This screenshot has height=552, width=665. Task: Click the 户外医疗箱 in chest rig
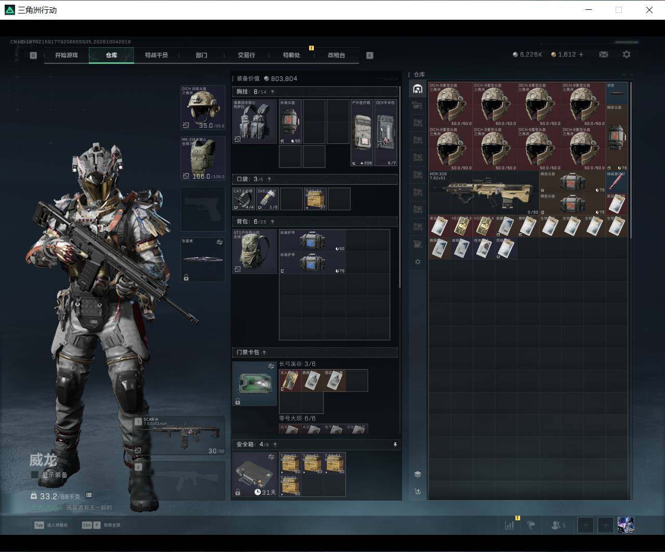point(362,132)
